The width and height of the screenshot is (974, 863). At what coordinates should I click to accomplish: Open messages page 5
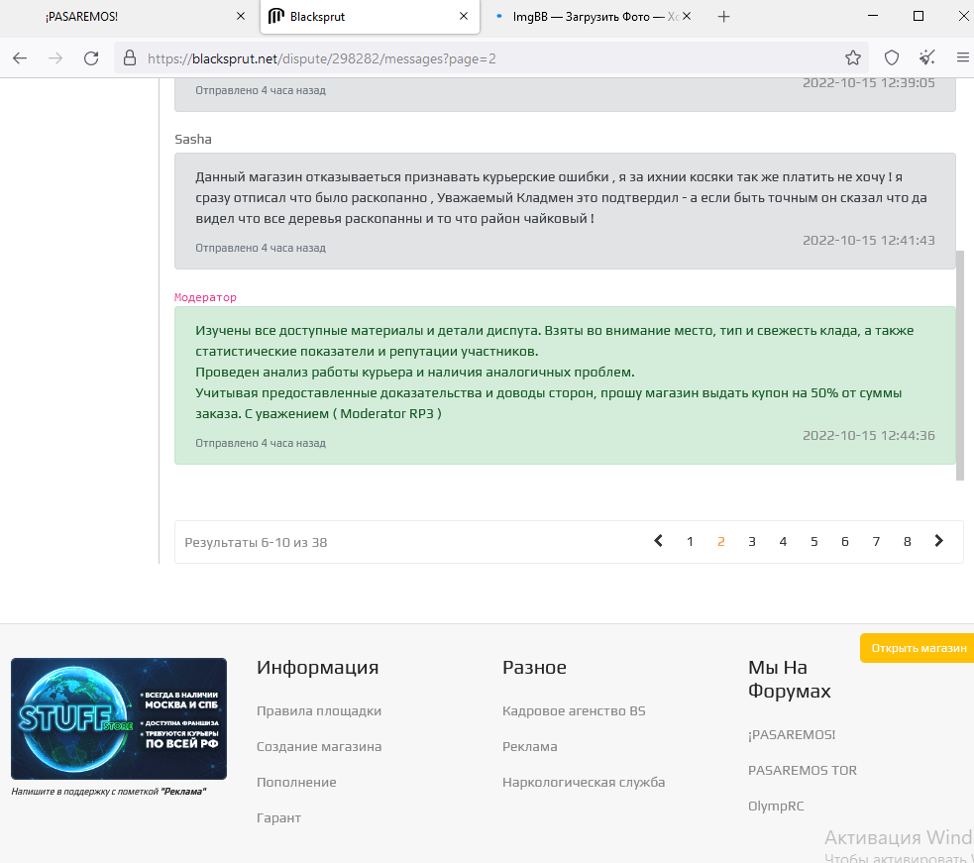click(813, 542)
